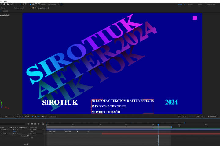Screen dimensions: 220x146
Task: Open second layer Parent None dropdown
Action: tap(38, 134)
